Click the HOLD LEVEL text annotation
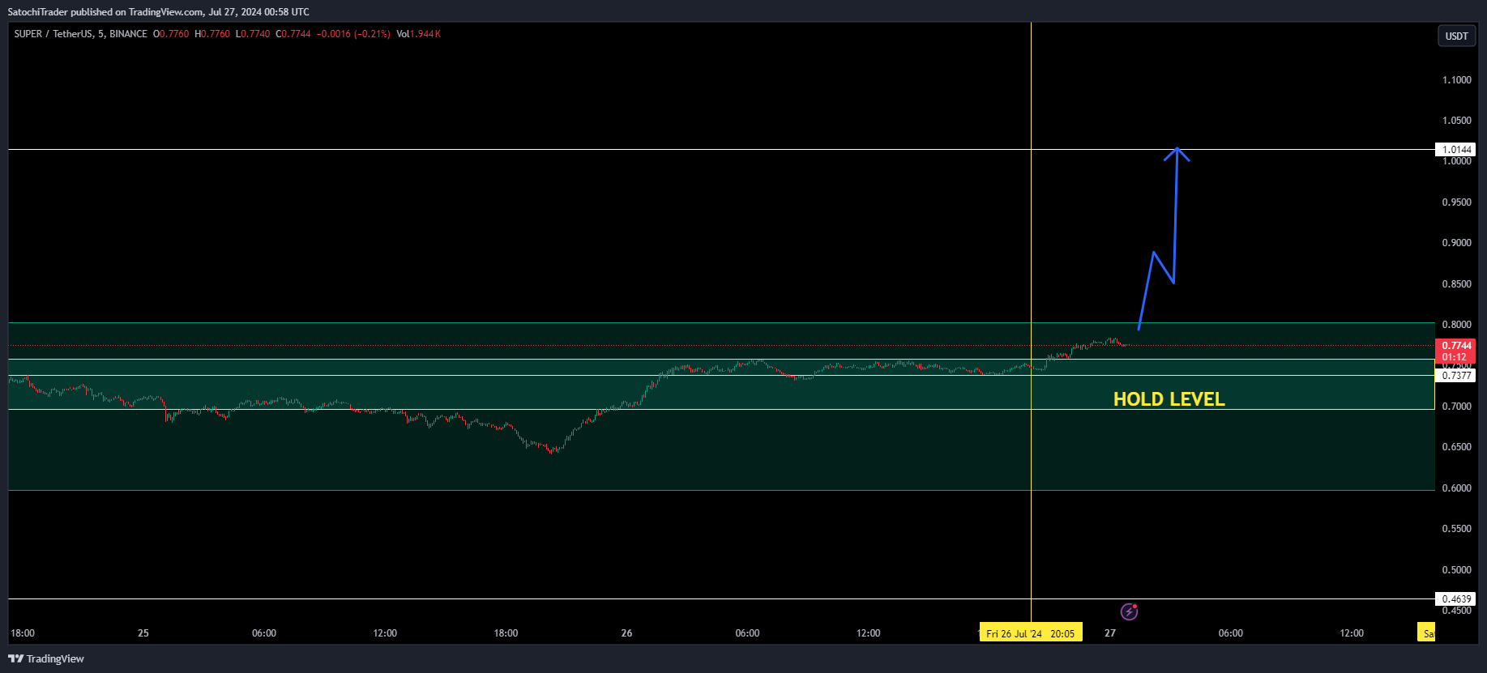This screenshot has width=1487, height=673. click(x=1169, y=399)
